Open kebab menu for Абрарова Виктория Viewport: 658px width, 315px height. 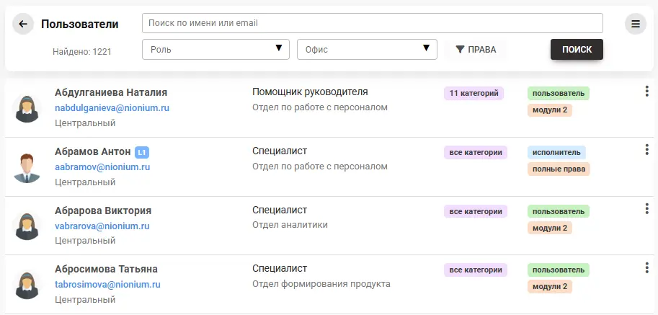pyautogui.click(x=646, y=209)
